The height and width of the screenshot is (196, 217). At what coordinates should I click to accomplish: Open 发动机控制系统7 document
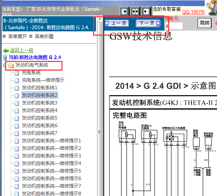pyautogui.click(x=40, y=133)
